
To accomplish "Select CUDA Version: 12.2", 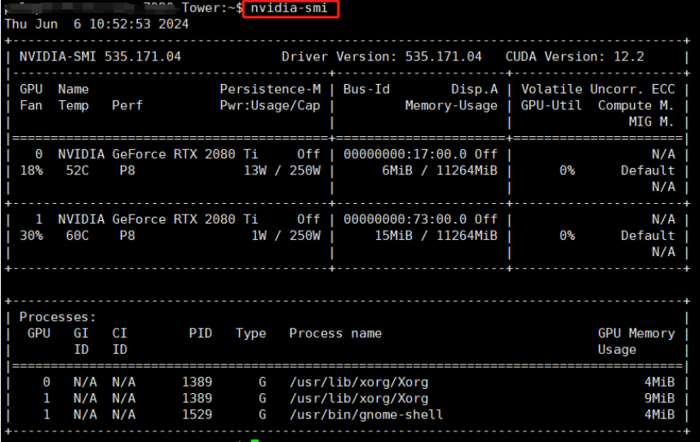I will click(574, 56).
